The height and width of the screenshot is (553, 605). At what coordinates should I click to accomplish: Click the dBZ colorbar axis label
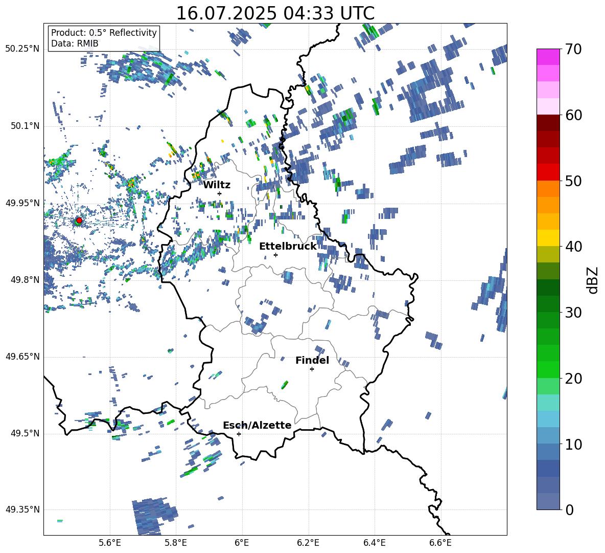[593, 280]
